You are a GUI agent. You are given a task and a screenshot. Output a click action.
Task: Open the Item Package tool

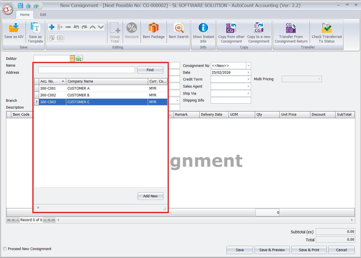[153, 31]
